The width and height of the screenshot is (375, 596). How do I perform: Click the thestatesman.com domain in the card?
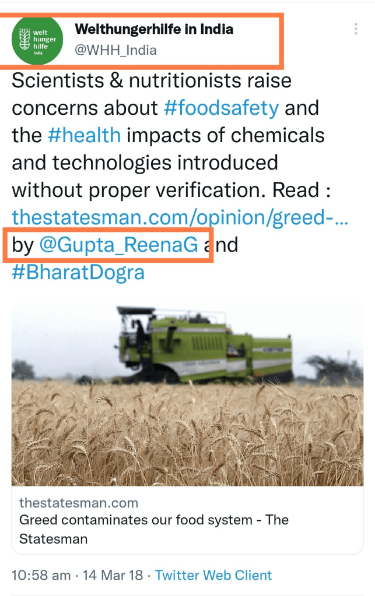pyautogui.click(x=79, y=503)
